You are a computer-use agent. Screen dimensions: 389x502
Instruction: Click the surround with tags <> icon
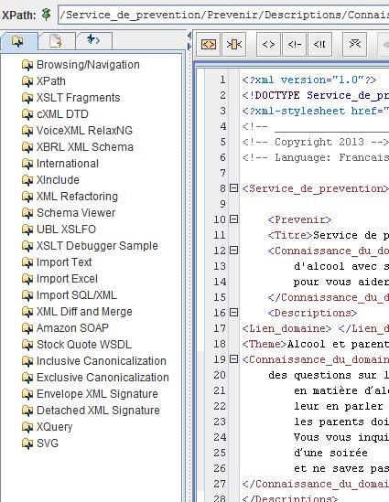[268, 44]
